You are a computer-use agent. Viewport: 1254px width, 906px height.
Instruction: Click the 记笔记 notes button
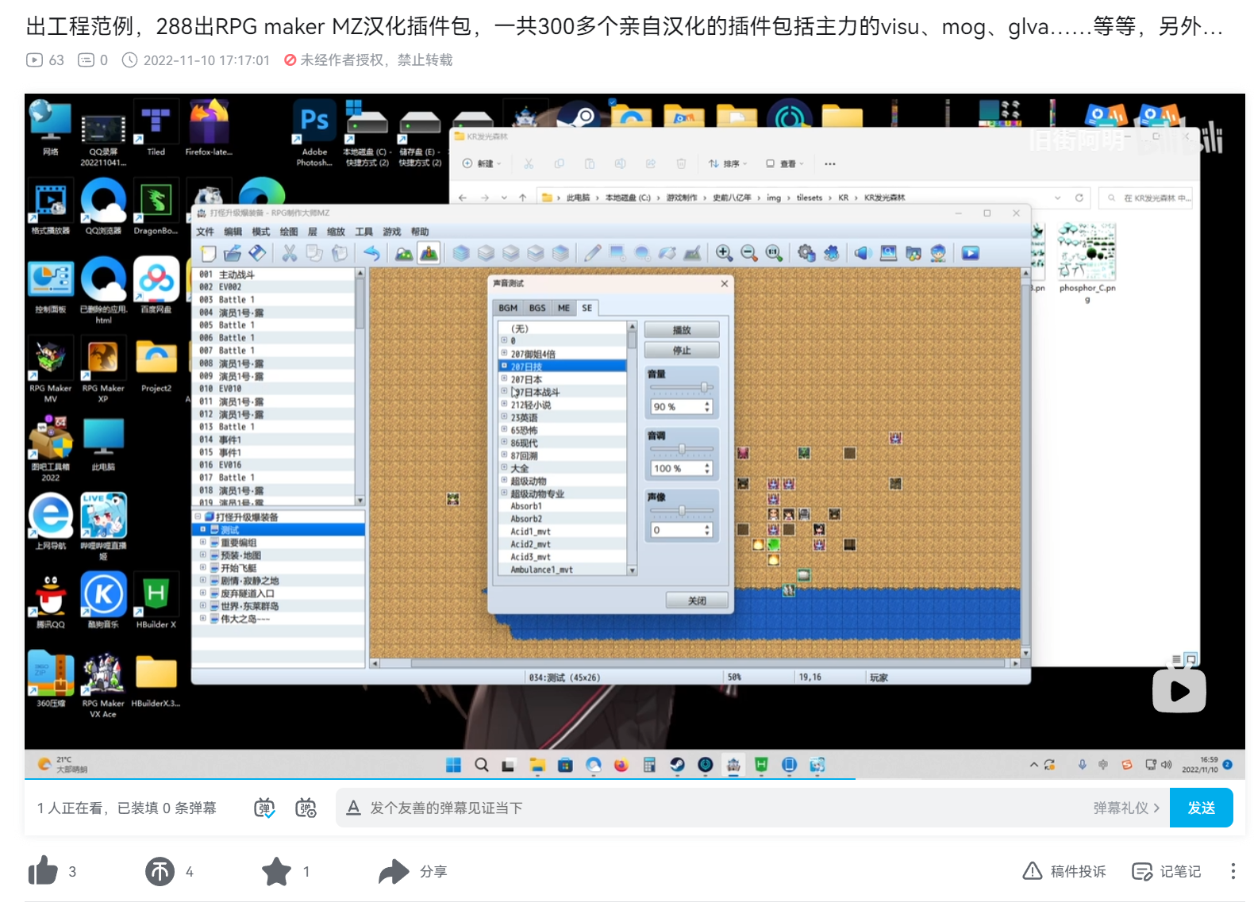tap(1166, 871)
